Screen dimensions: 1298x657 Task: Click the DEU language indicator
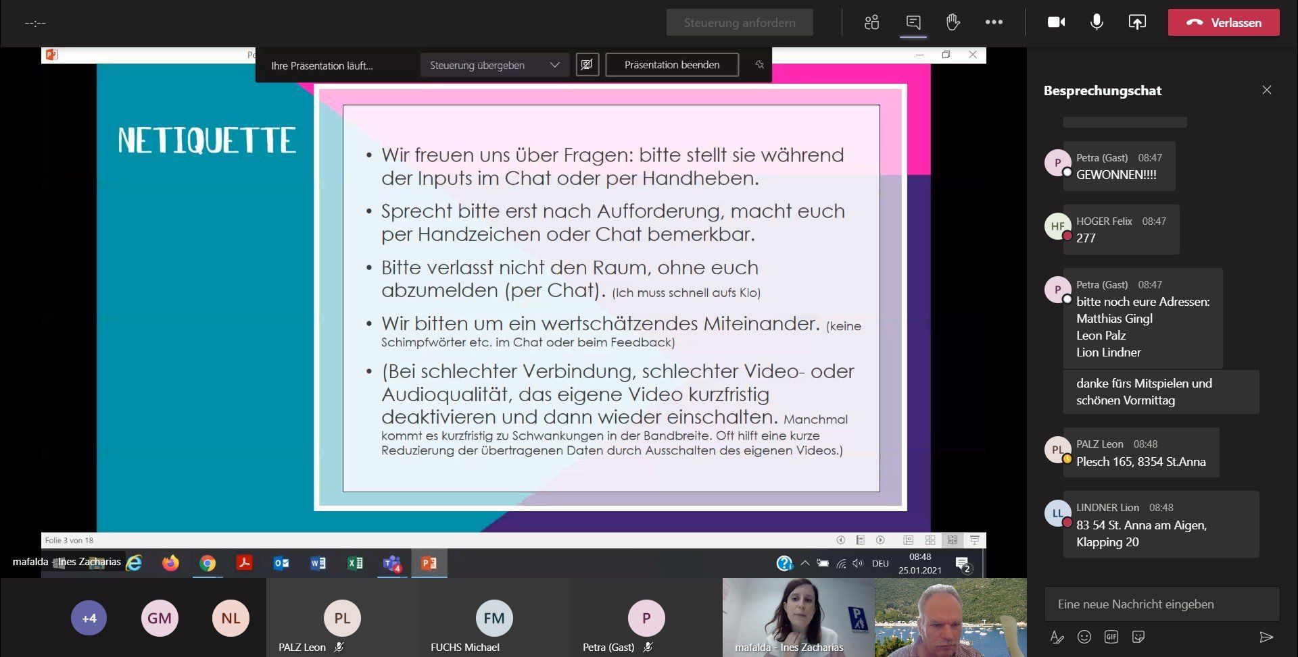coord(880,563)
